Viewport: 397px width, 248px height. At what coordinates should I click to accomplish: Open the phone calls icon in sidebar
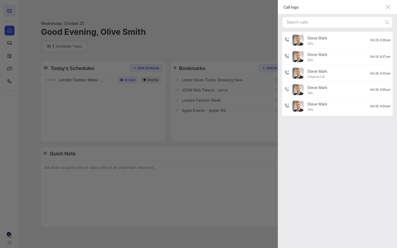[10, 81]
